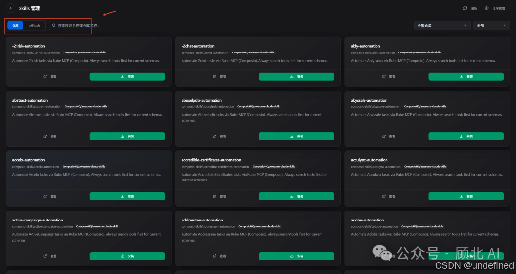Click ComposioHQ repo tag on abuselpdb-automation card
The width and height of the screenshot is (516, 274).
[258, 106]
